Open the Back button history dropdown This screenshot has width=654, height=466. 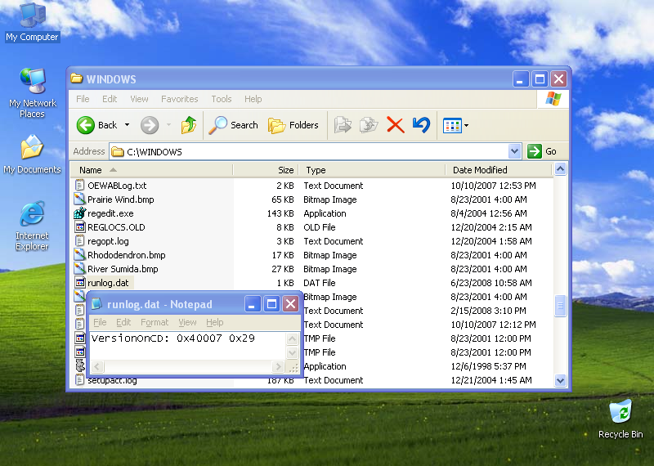pyautogui.click(x=128, y=125)
